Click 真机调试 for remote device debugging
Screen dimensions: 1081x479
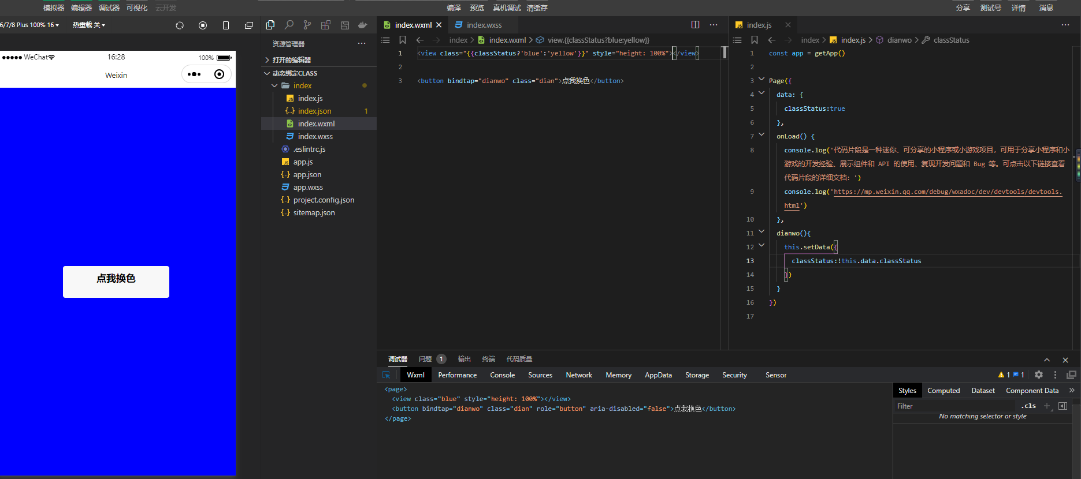pos(507,8)
